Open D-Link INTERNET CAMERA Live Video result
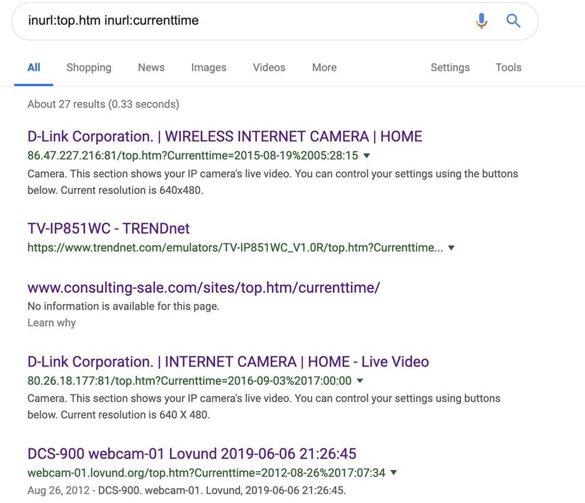The height and width of the screenshot is (503, 585). tap(228, 362)
